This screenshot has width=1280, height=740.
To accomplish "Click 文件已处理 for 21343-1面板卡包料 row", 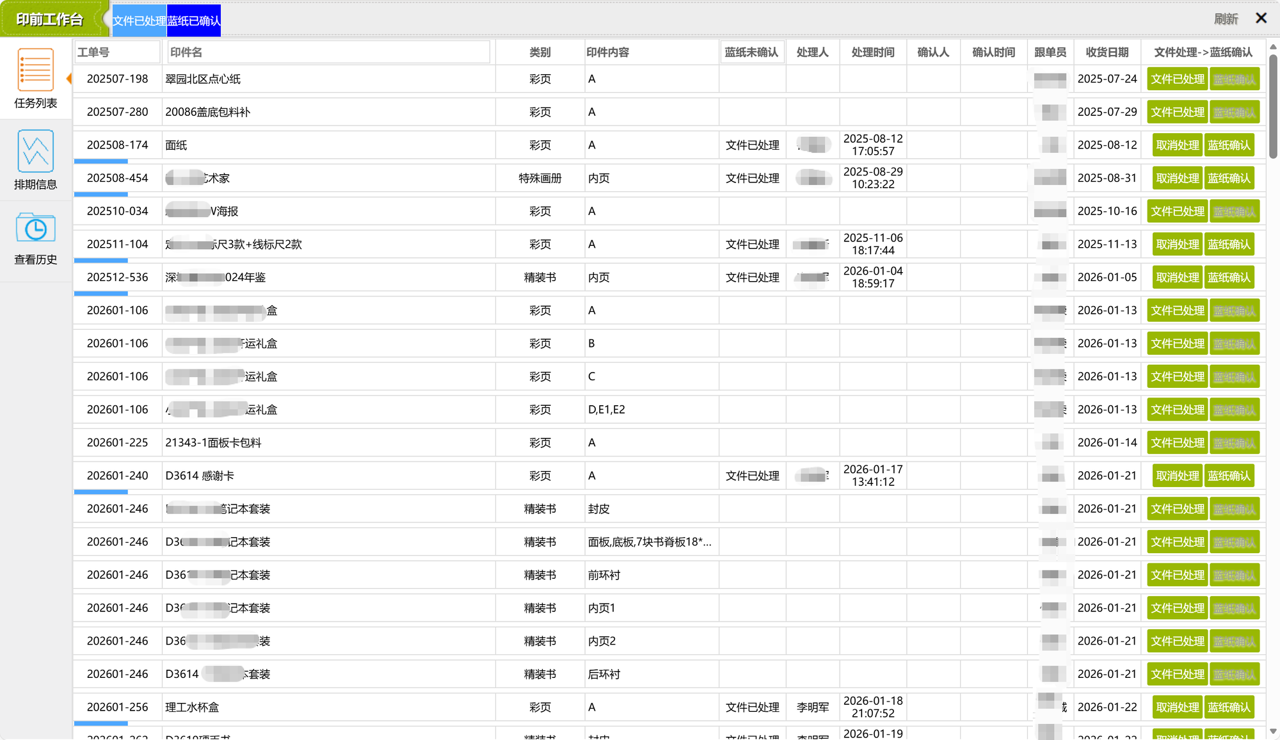I will click(1177, 443).
